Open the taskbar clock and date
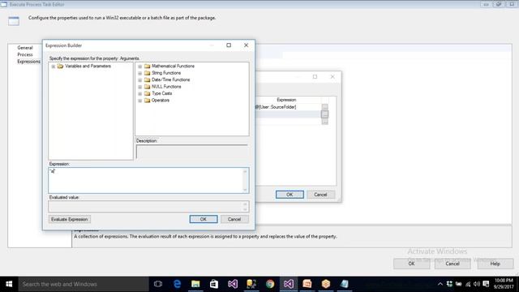Screen dimensions: 519x292 [504, 284]
